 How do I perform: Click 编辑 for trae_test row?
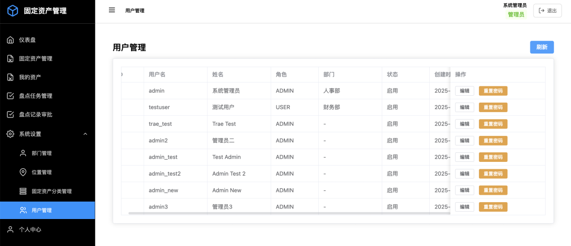pos(465,124)
